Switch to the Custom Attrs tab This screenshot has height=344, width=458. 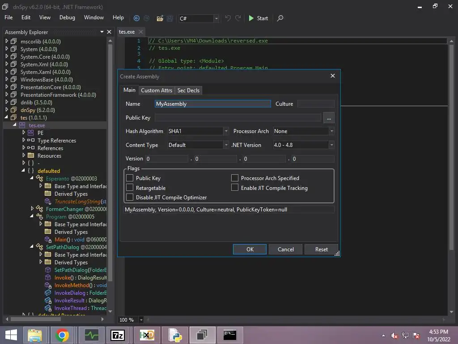(x=157, y=90)
